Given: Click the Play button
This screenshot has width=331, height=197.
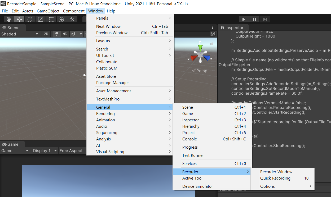Looking at the screenshot, I should coord(244,19).
